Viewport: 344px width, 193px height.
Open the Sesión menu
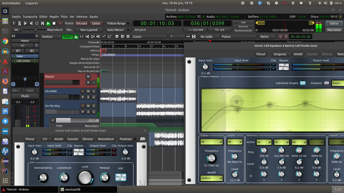16,17
